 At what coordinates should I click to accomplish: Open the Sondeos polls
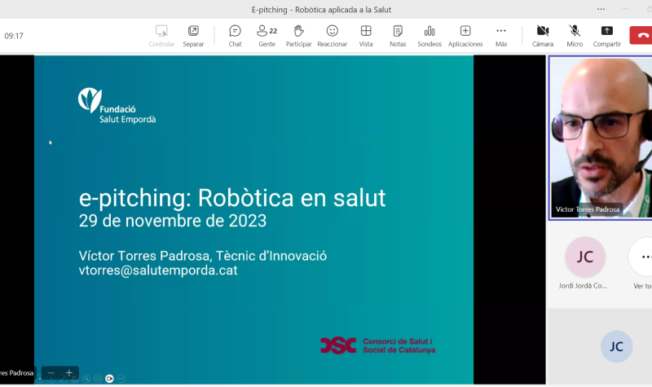[430, 35]
